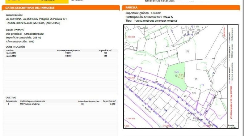Screen dimensions: 244x136
Task: Click Superficie m² header in CULTIVO table
Action: point(109,101)
